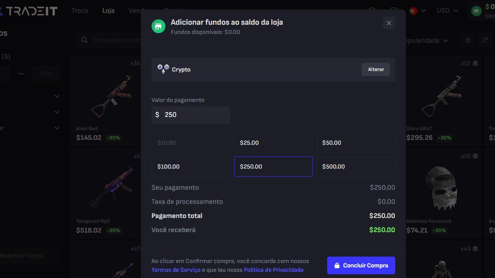Click the favorites star icon
Image resolution: width=495 pixels, height=278 pixels.
(468, 41)
